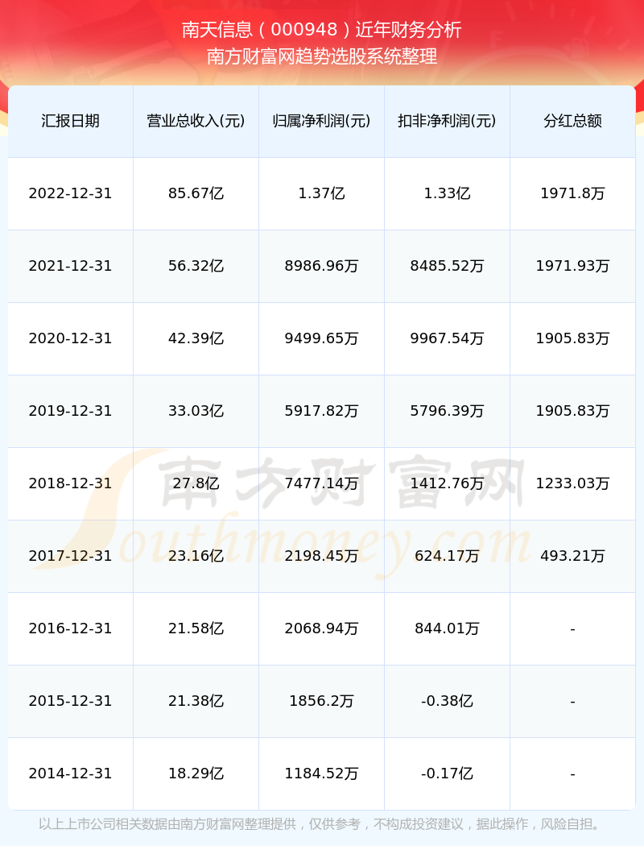Click the value 1184.52万

pos(322,773)
